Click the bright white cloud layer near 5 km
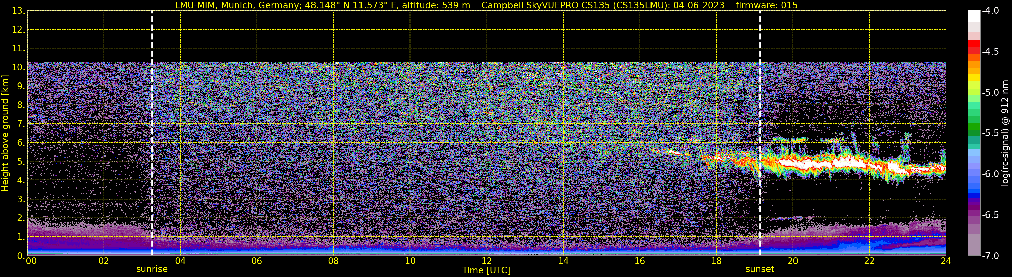1012x277 pixels. pos(825,163)
